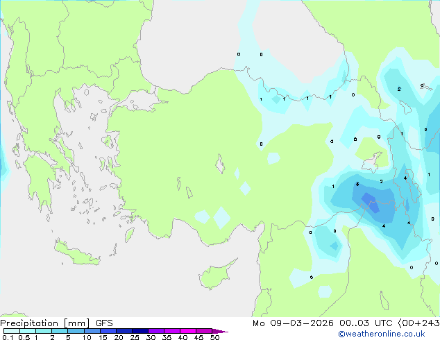Select the 2–5 mm legend color swatch
Image resolution: width=440 pixels, height=340 pixels.
[x=60, y=331]
